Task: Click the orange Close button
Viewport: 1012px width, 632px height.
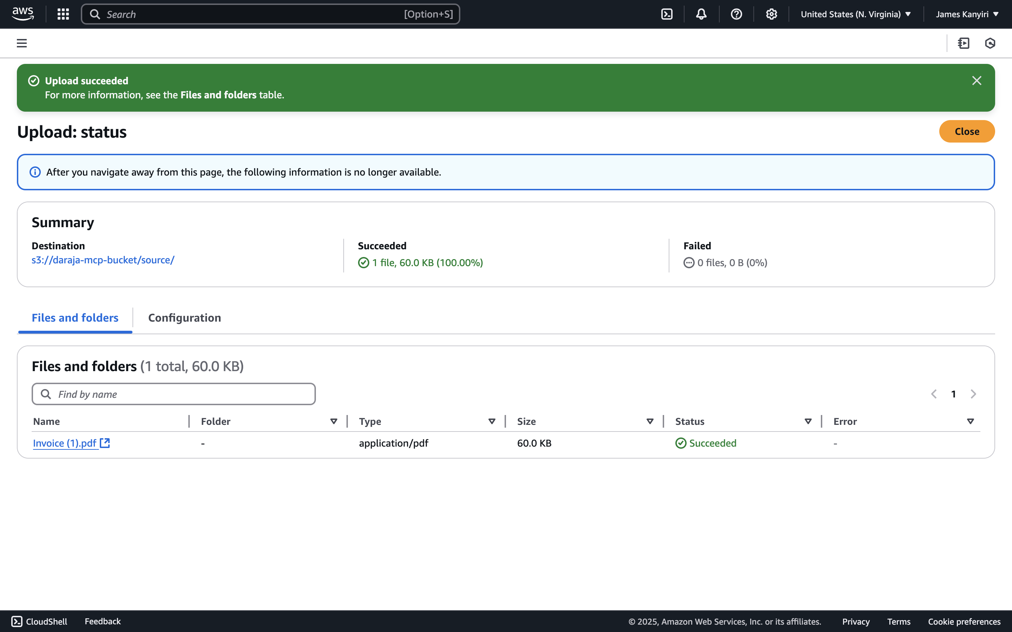Action: 967,131
